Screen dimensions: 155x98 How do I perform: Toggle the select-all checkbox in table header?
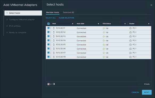[x=48, y=24]
